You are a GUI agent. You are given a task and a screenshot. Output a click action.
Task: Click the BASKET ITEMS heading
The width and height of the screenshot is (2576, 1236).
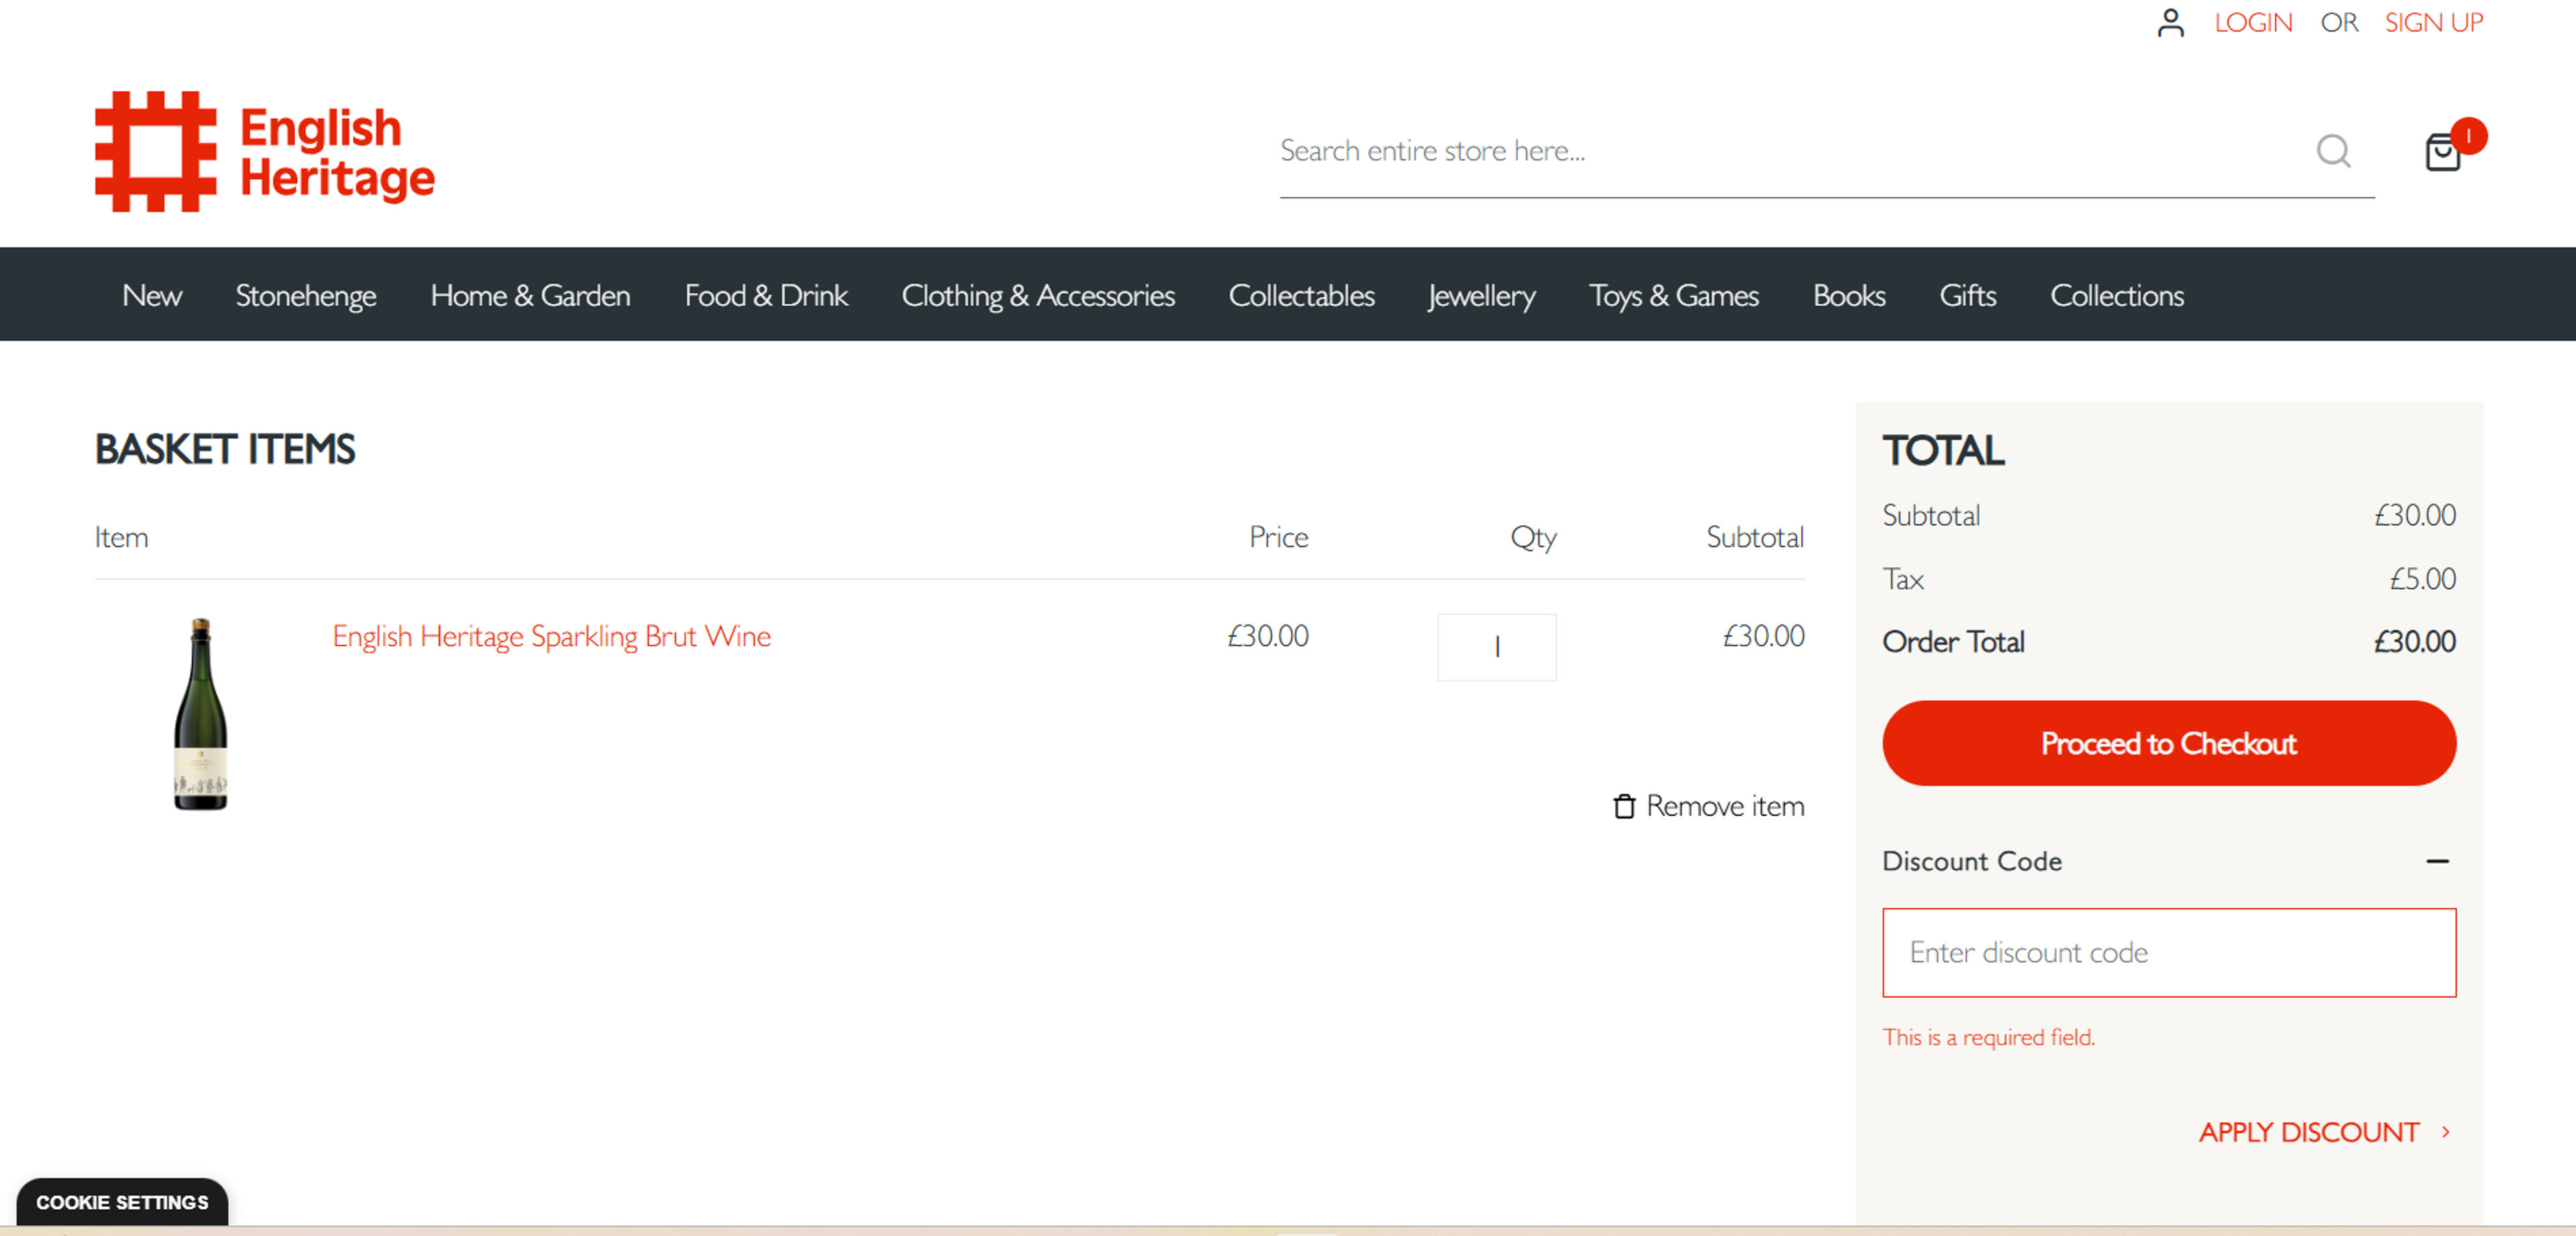tap(225, 449)
